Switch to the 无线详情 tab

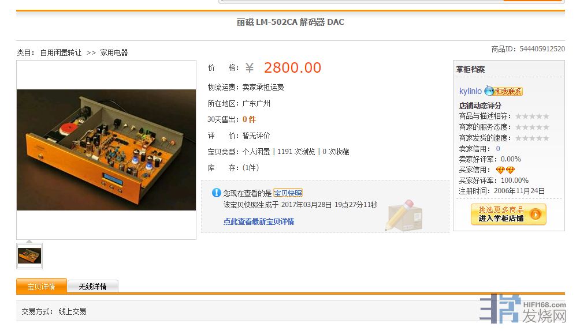[x=93, y=286]
